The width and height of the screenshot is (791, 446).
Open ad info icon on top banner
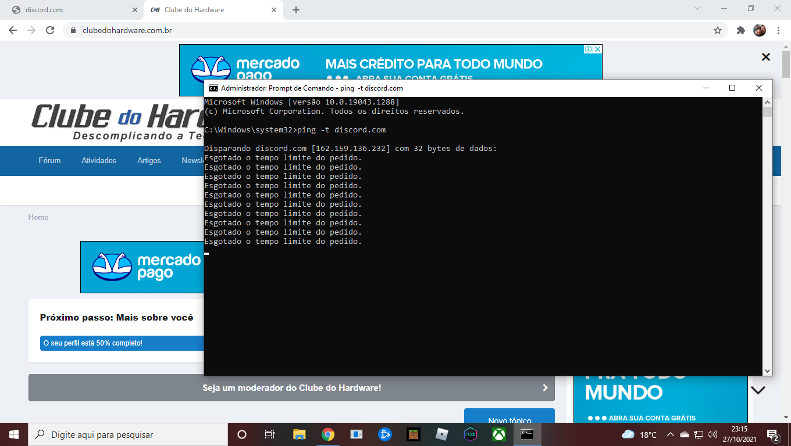tap(589, 49)
